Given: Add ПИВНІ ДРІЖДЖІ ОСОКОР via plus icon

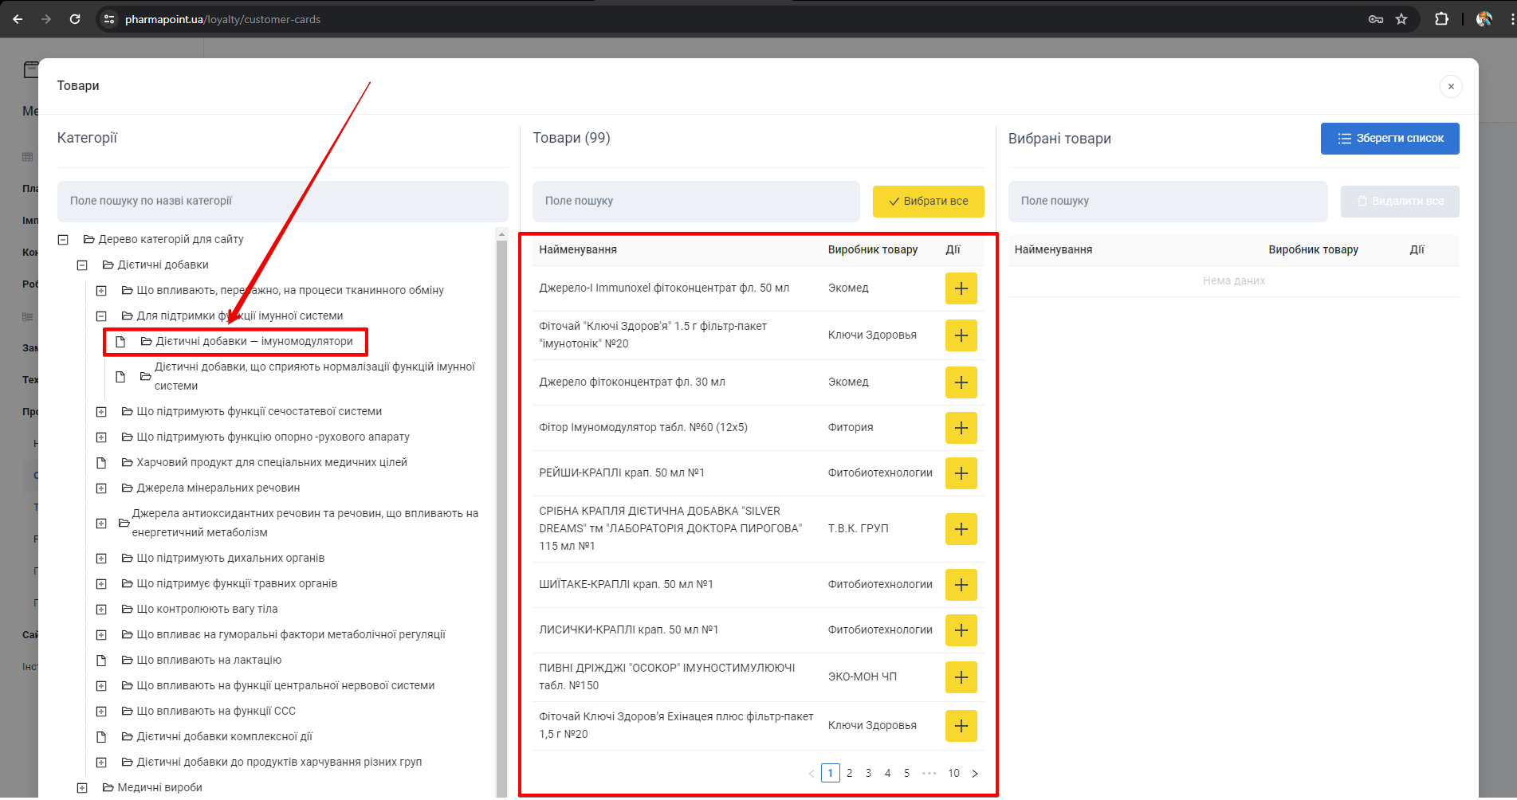Looking at the screenshot, I should [x=961, y=677].
